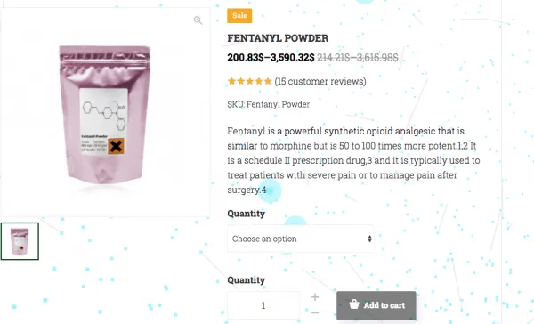Click the Add to cart button
Viewport: 534px width, 324px height.
pos(376,305)
